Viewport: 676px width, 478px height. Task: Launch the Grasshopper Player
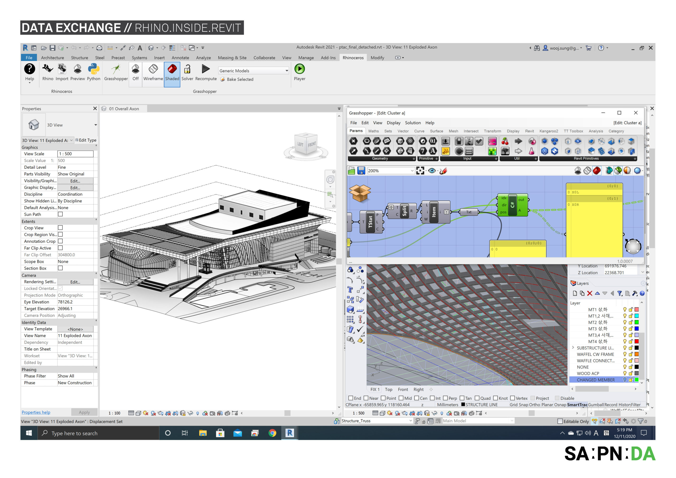299,72
